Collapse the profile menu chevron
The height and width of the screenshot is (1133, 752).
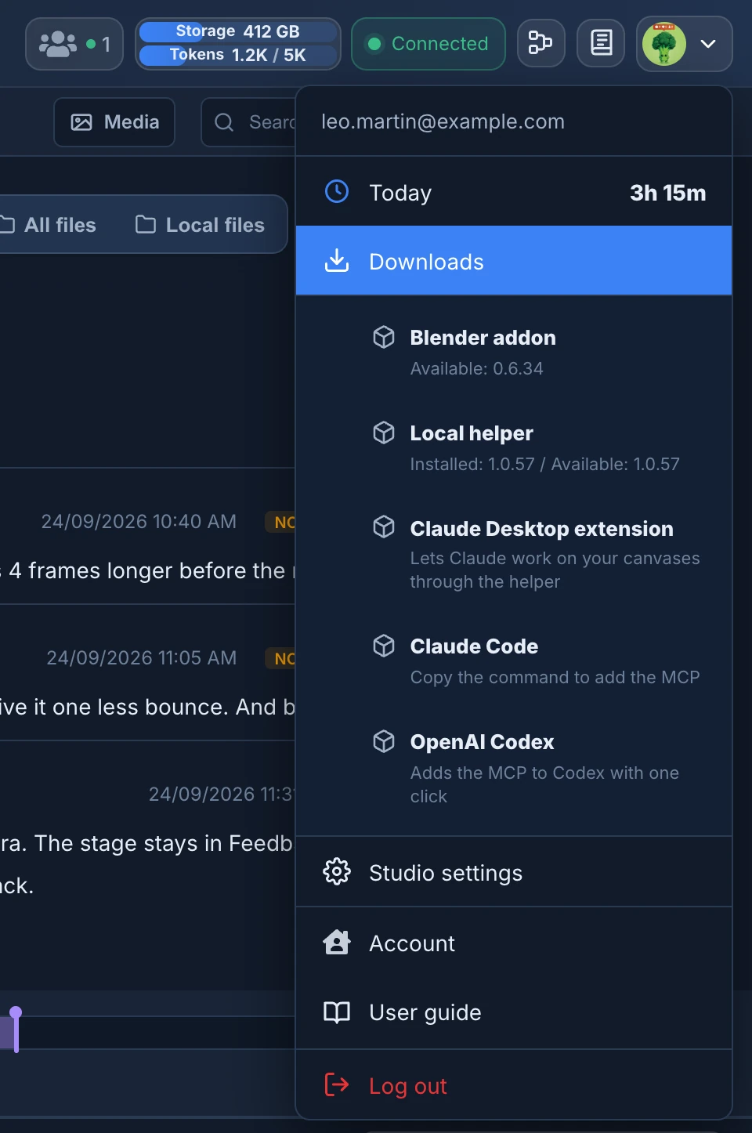click(x=708, y=44)
